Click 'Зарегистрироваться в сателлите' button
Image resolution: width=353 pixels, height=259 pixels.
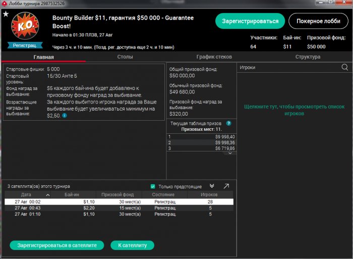coord(57,245)
